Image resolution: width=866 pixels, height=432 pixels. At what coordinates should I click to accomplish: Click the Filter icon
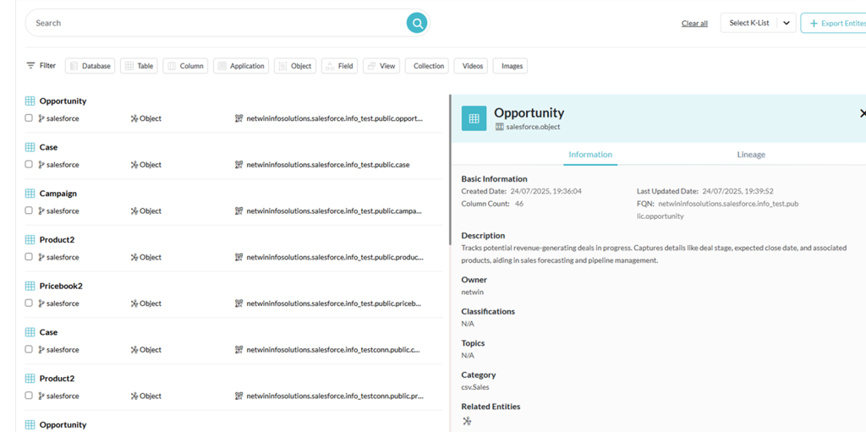coord(30,65)
